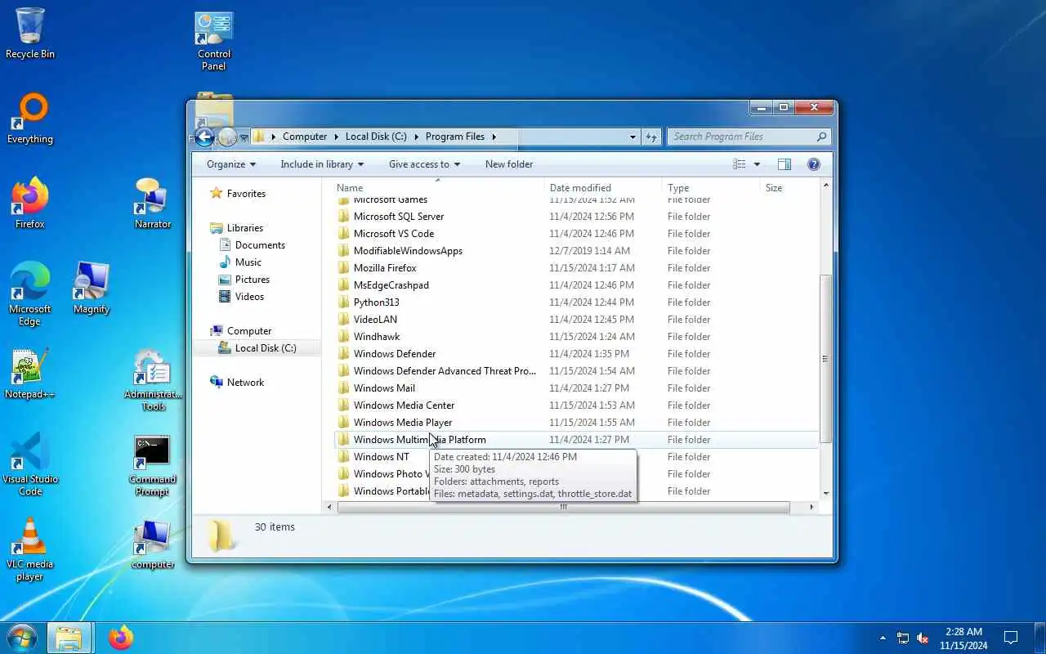The width and height of the screenshot is (1046, 654).
Task: Sort by the Name column header
Action: click(437, 188)
